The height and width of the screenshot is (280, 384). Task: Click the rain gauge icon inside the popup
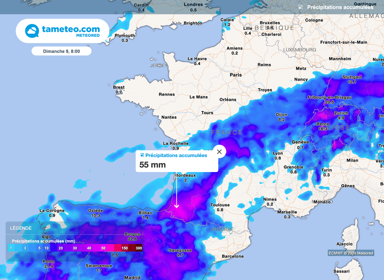coord(142,155)
